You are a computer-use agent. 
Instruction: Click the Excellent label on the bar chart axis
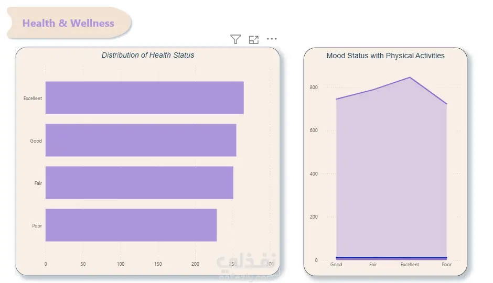(x=33, y=99)
